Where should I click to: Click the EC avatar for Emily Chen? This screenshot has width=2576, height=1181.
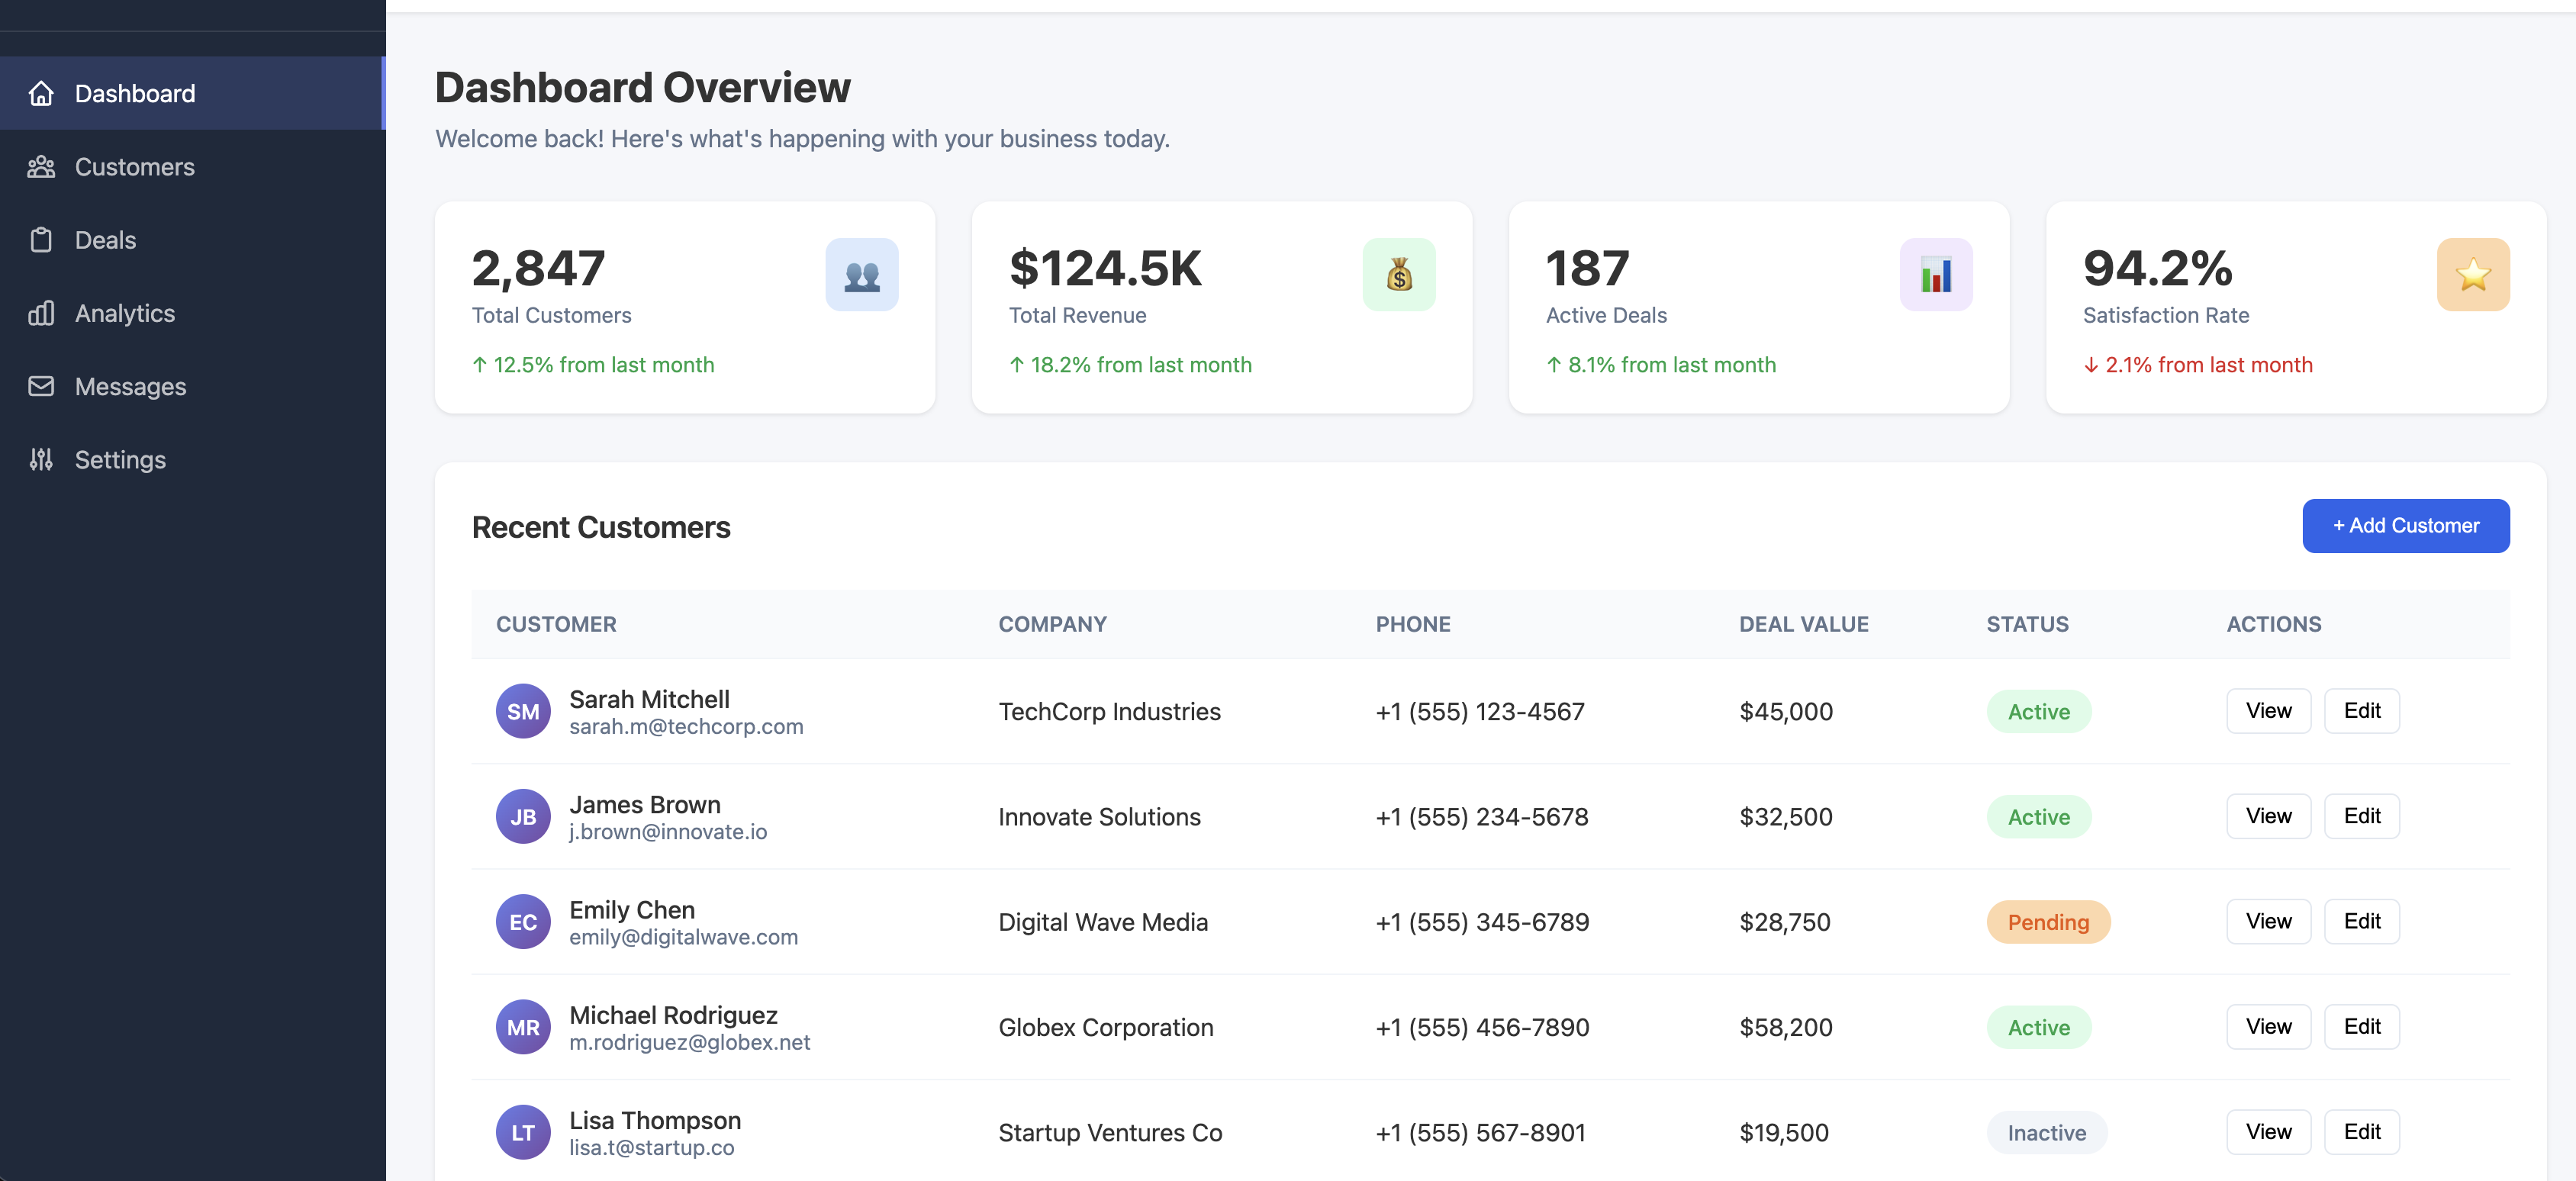[523, 921]
